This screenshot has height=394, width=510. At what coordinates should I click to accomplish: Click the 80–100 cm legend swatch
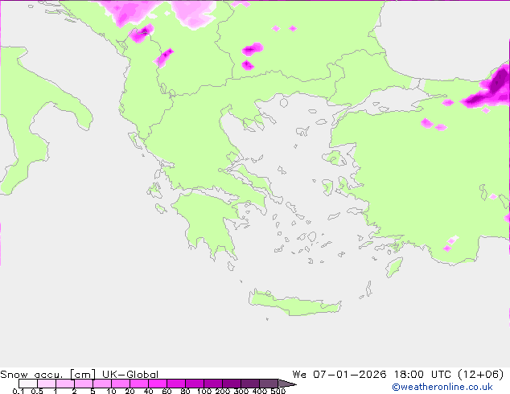click(195, 384)
